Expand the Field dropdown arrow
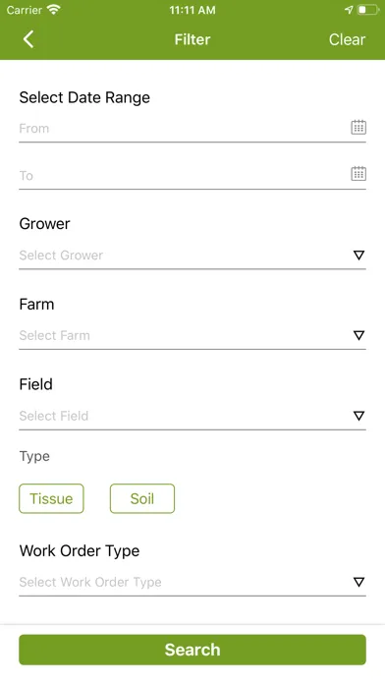Screen dimensions: 385x684 tap(358, 416)
